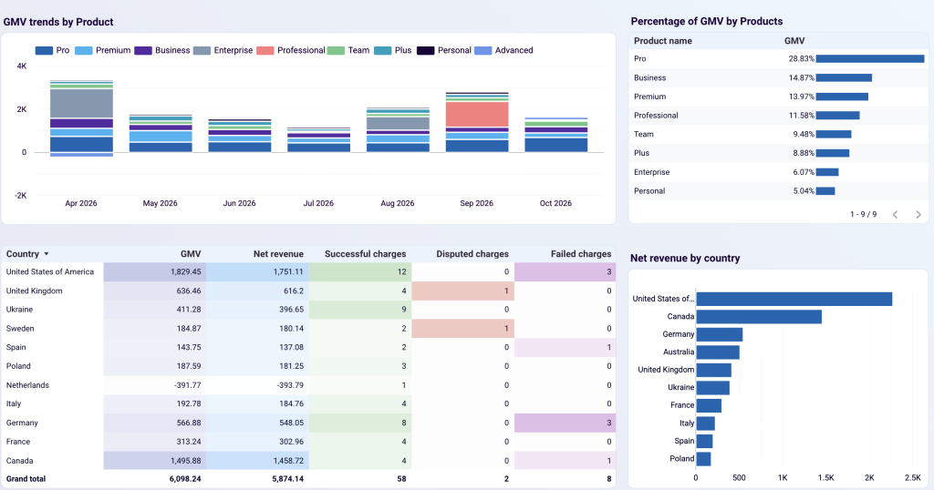
Task: Toggle Pro series in chart legend
Action: coord(52,50)
